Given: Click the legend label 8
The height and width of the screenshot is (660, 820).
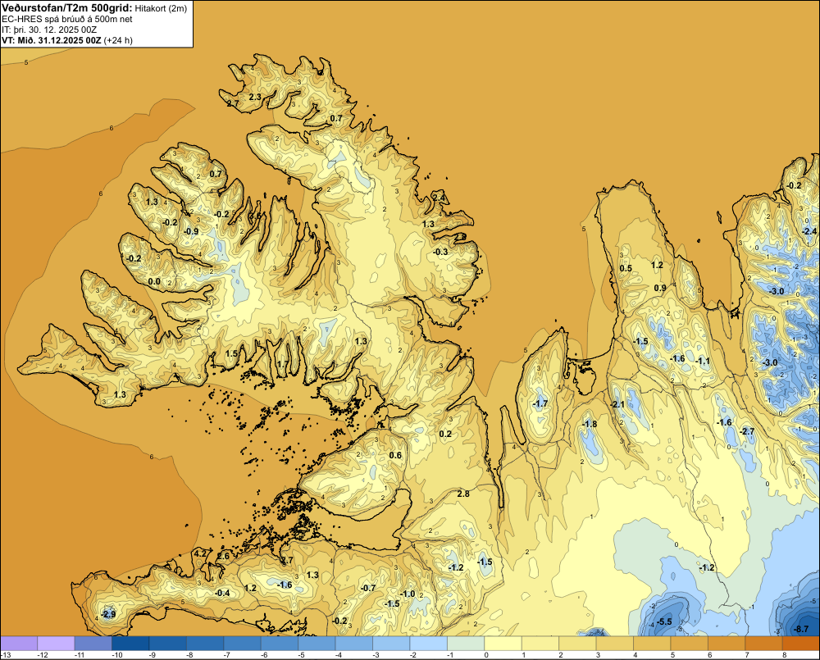Looking at the screenshot, I should coord(785,655).
